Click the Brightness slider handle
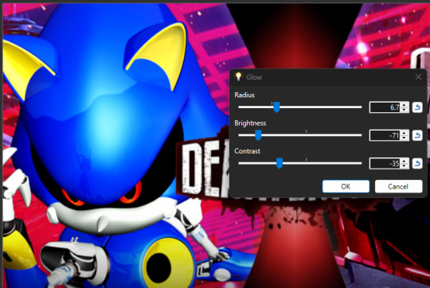Screen dimensions: 430x288 [258, 135]
